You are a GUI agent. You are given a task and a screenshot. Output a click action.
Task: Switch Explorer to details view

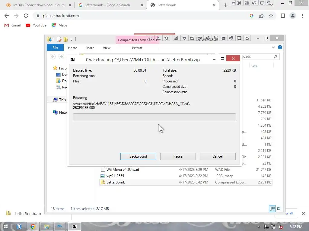click(x=272, y=209)
